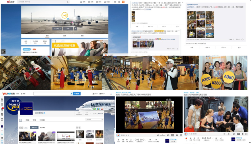This screenshot has width=251, height=146.
Task: Click the thumbs-up icon under left video
Action: [x=119, y=140]
